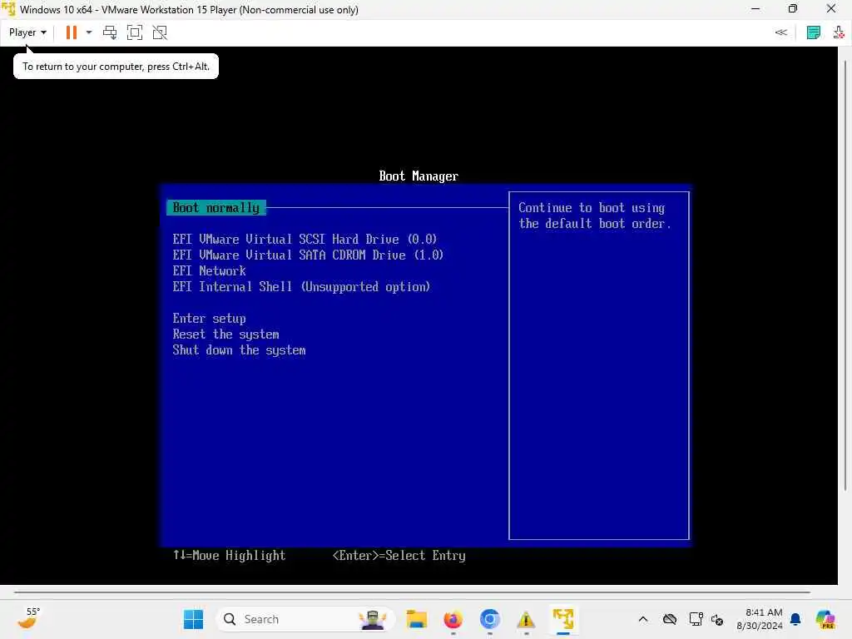Open the blue Chromium browser taskbar icon
Image resolution: width=852 pixels, height=639 pixels.
[x=489, y=619]
